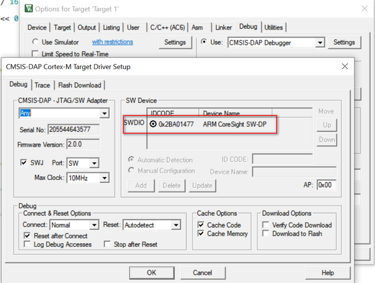Toggle Cache Memory checkbox
This screenshot has width=375, height=283.
click(201, 233)
